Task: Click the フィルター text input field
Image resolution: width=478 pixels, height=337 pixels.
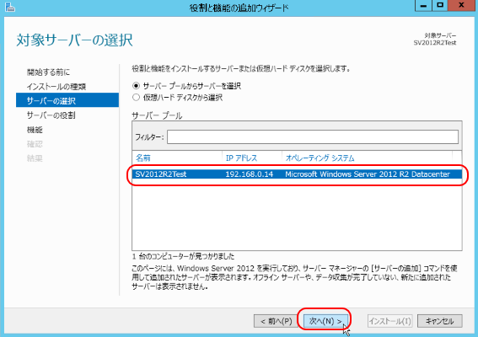Action: coord(313,136)
